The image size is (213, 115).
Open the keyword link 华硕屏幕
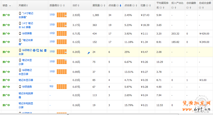pos(27,33)
